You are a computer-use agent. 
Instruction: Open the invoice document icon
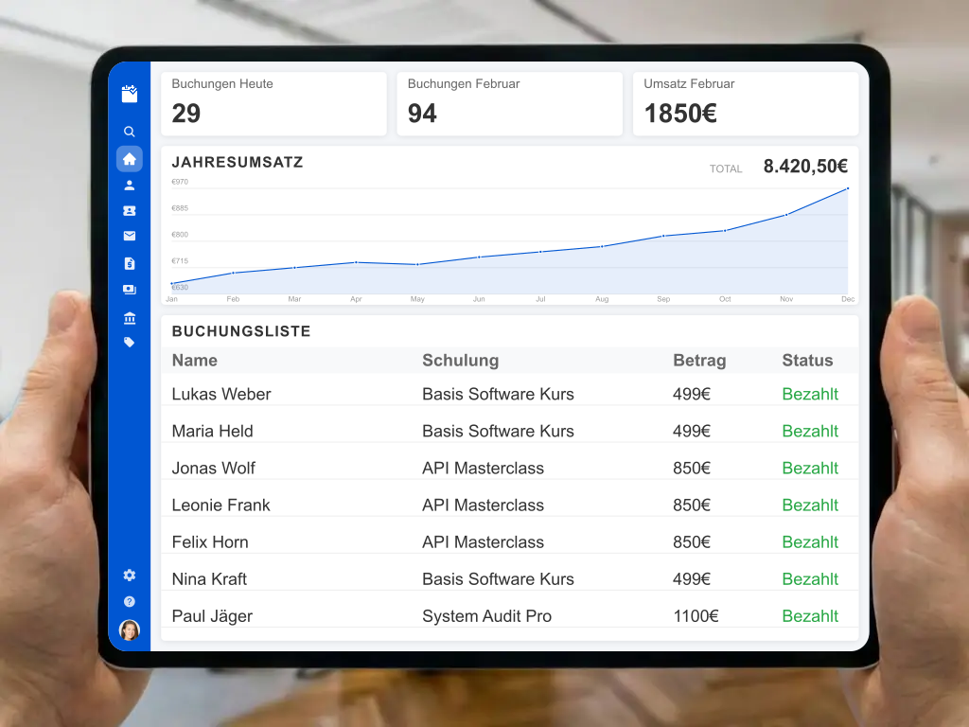[130, 263]
